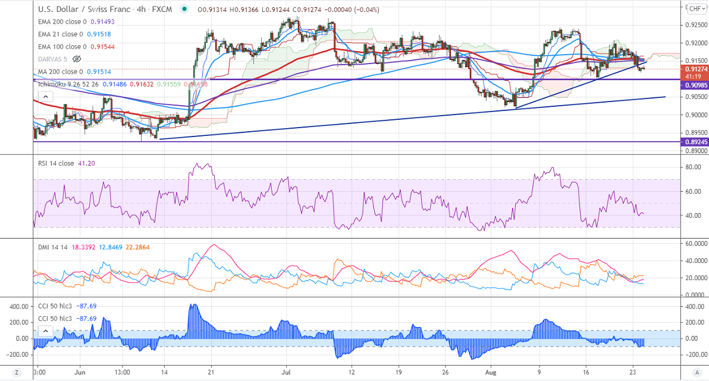Screen dimensions: 709x381
Task: Select the EMA 100 close indicator label
Action: pos(62,47)
